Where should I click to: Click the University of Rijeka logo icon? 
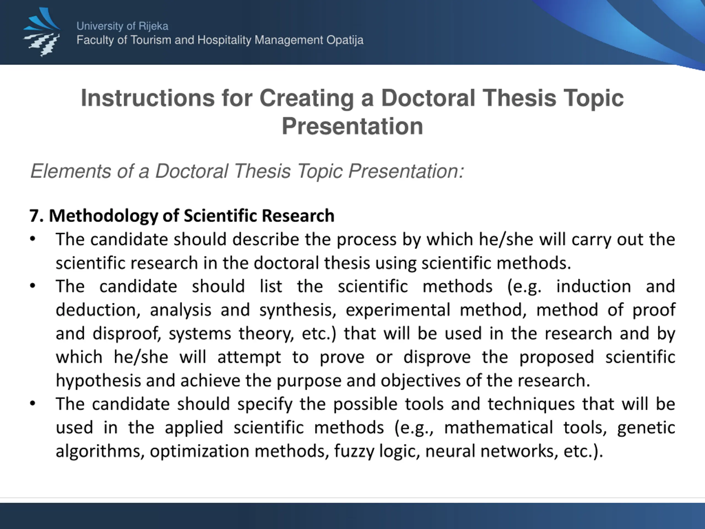(41, 32)
